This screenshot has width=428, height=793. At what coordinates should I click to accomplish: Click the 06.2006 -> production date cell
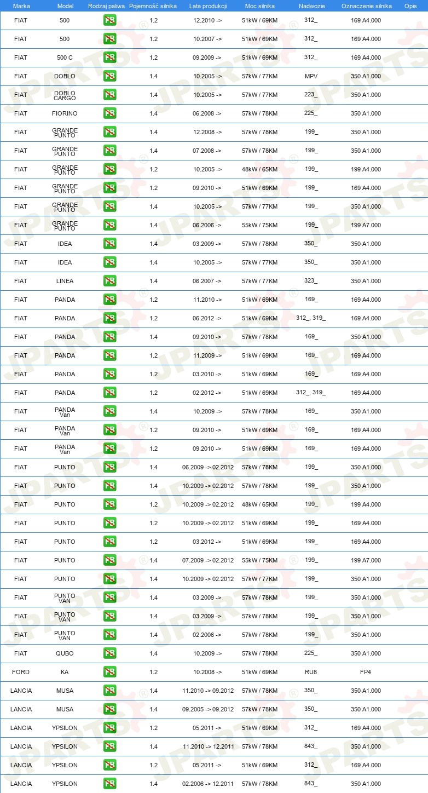(x=207, y=225)
